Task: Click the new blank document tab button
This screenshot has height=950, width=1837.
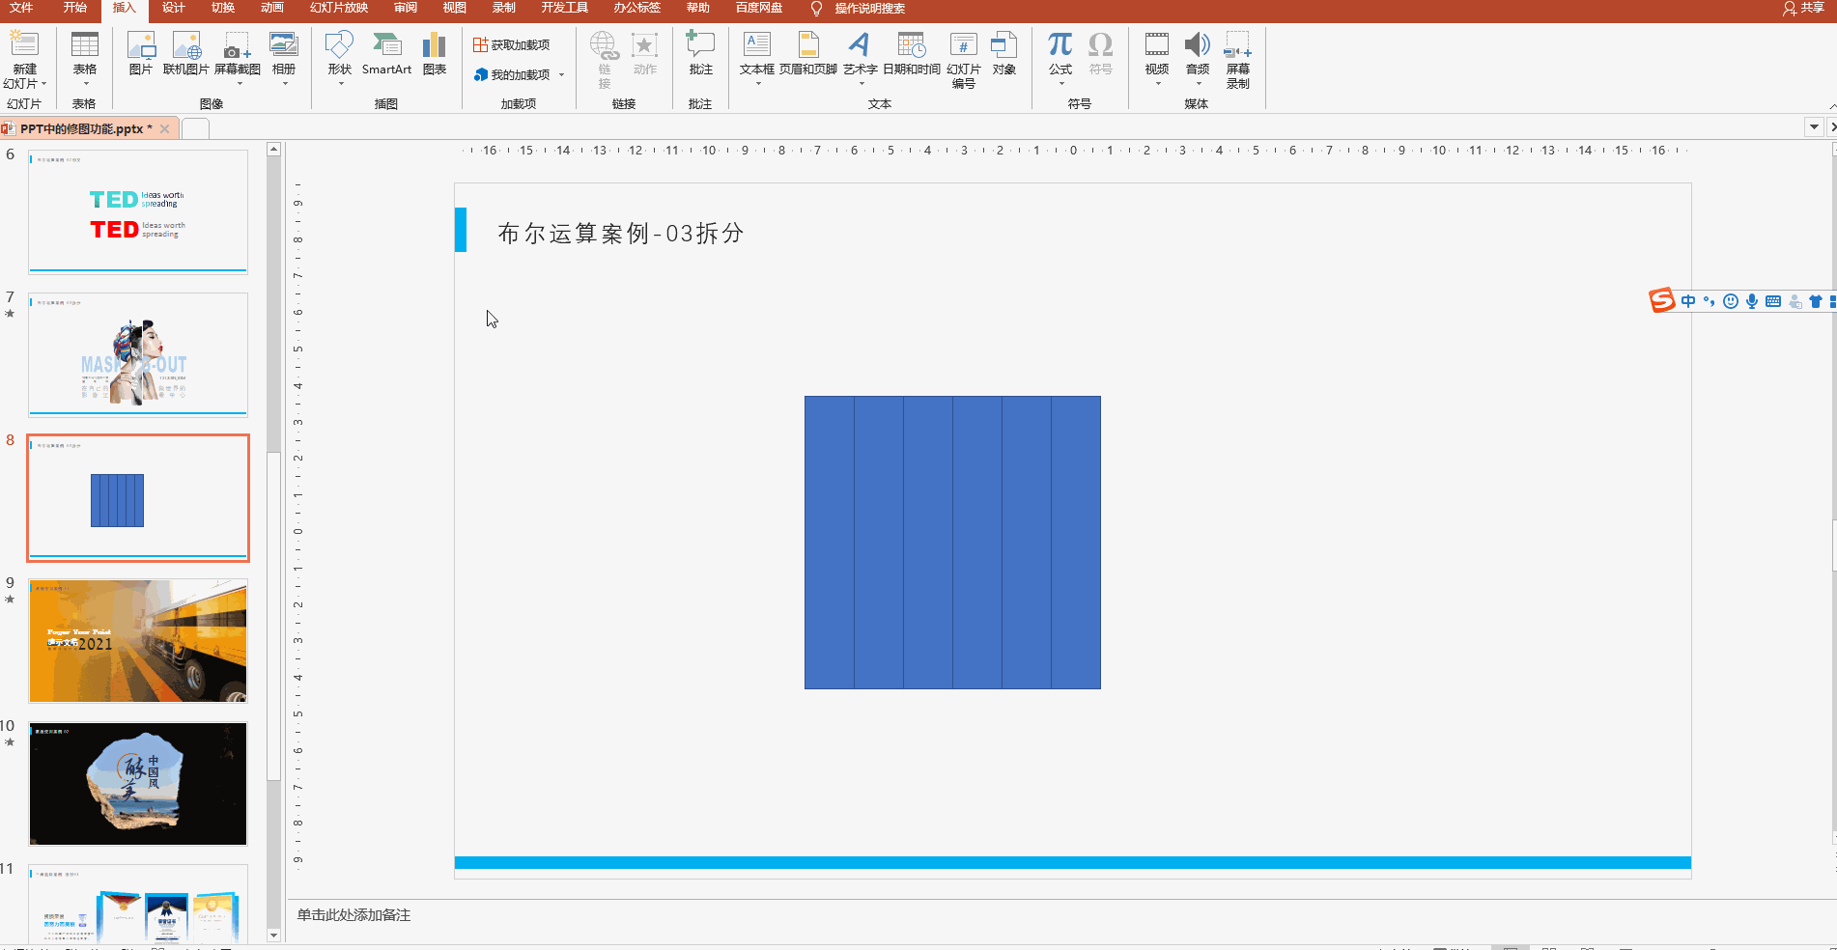Action: (195, 128)
